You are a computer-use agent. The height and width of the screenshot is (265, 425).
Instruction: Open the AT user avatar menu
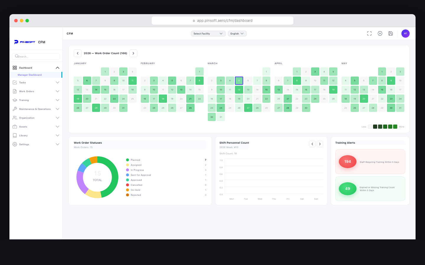coord(405,34)
